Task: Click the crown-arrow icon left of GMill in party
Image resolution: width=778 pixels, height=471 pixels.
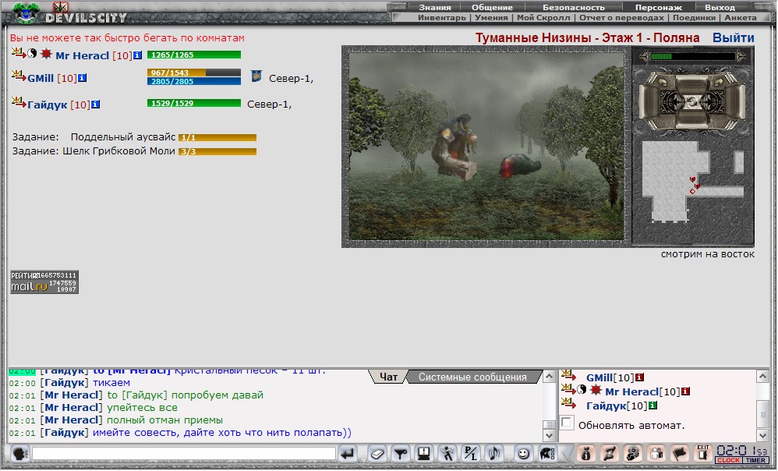Action: [x=19, y=76]
